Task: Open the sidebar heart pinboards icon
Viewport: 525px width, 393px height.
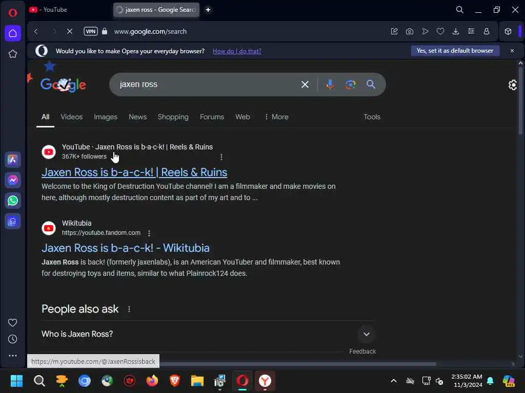Action: point(13,322)
